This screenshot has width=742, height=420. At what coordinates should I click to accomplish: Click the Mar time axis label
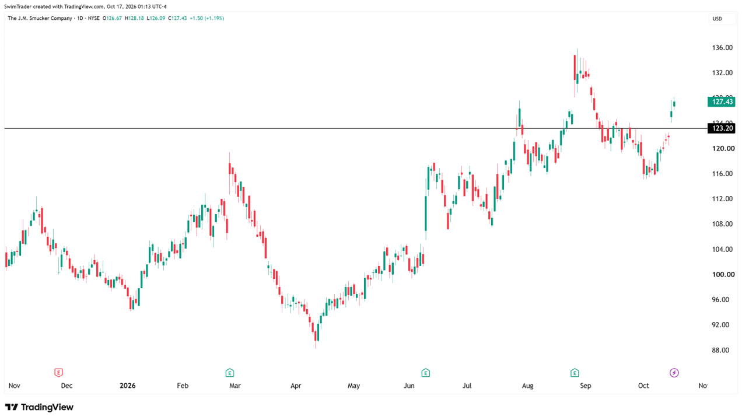point(235,386)
